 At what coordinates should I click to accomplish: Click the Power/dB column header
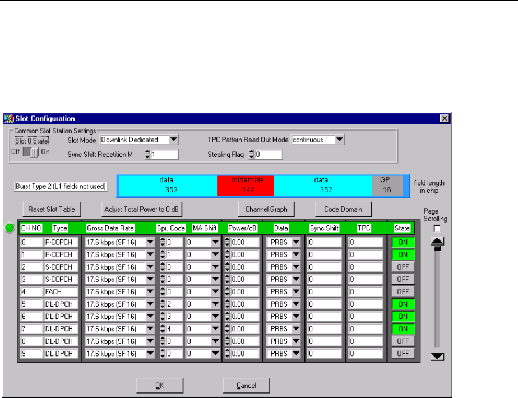pos(242,228)
